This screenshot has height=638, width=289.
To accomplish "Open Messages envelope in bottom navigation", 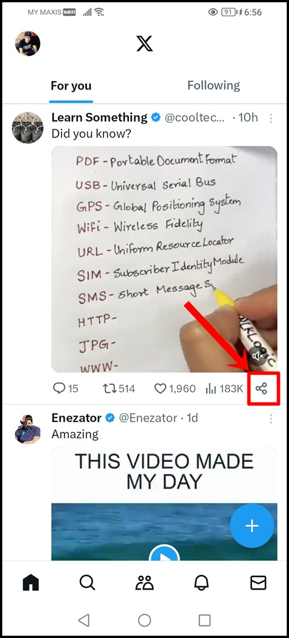I will point(258,583).
